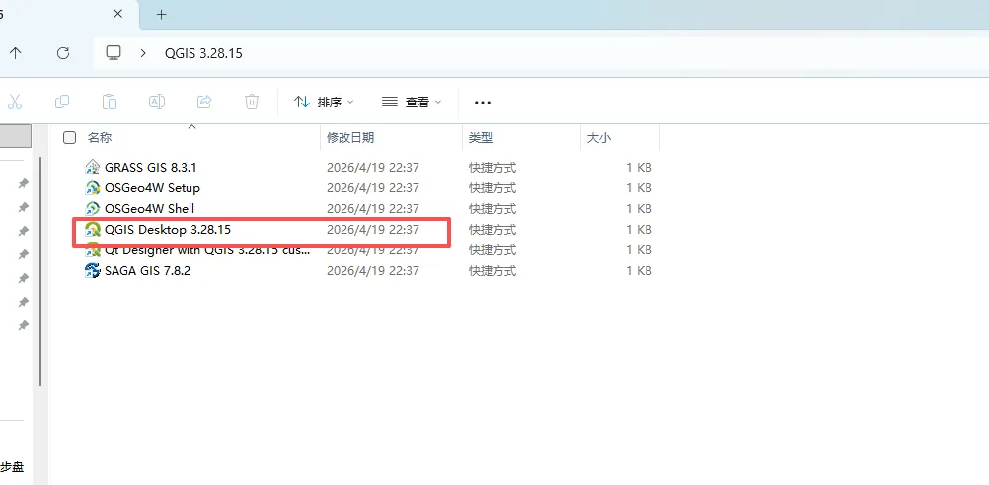989x485 pixels.
Task: Sort files by 修改日期 column header
Action: point(350,138)
